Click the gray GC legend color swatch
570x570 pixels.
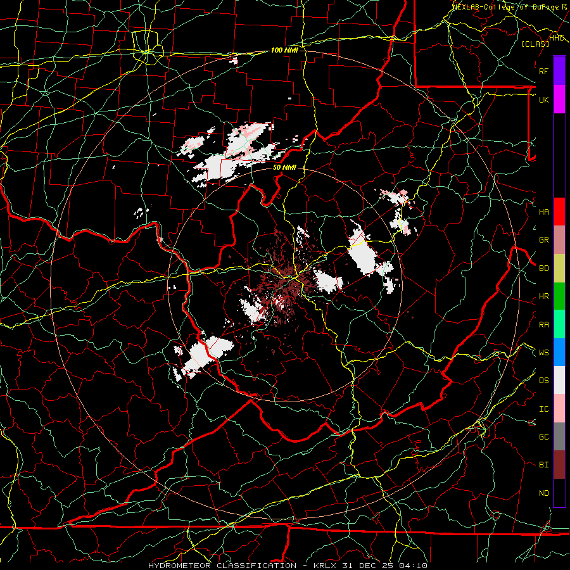click(x=559, y=436)
